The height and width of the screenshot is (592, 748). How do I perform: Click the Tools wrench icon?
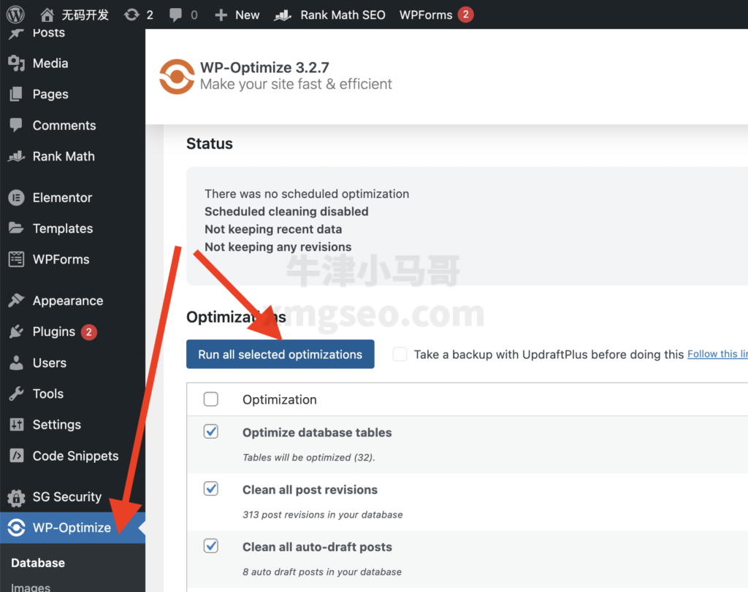[x=16, y=393]
